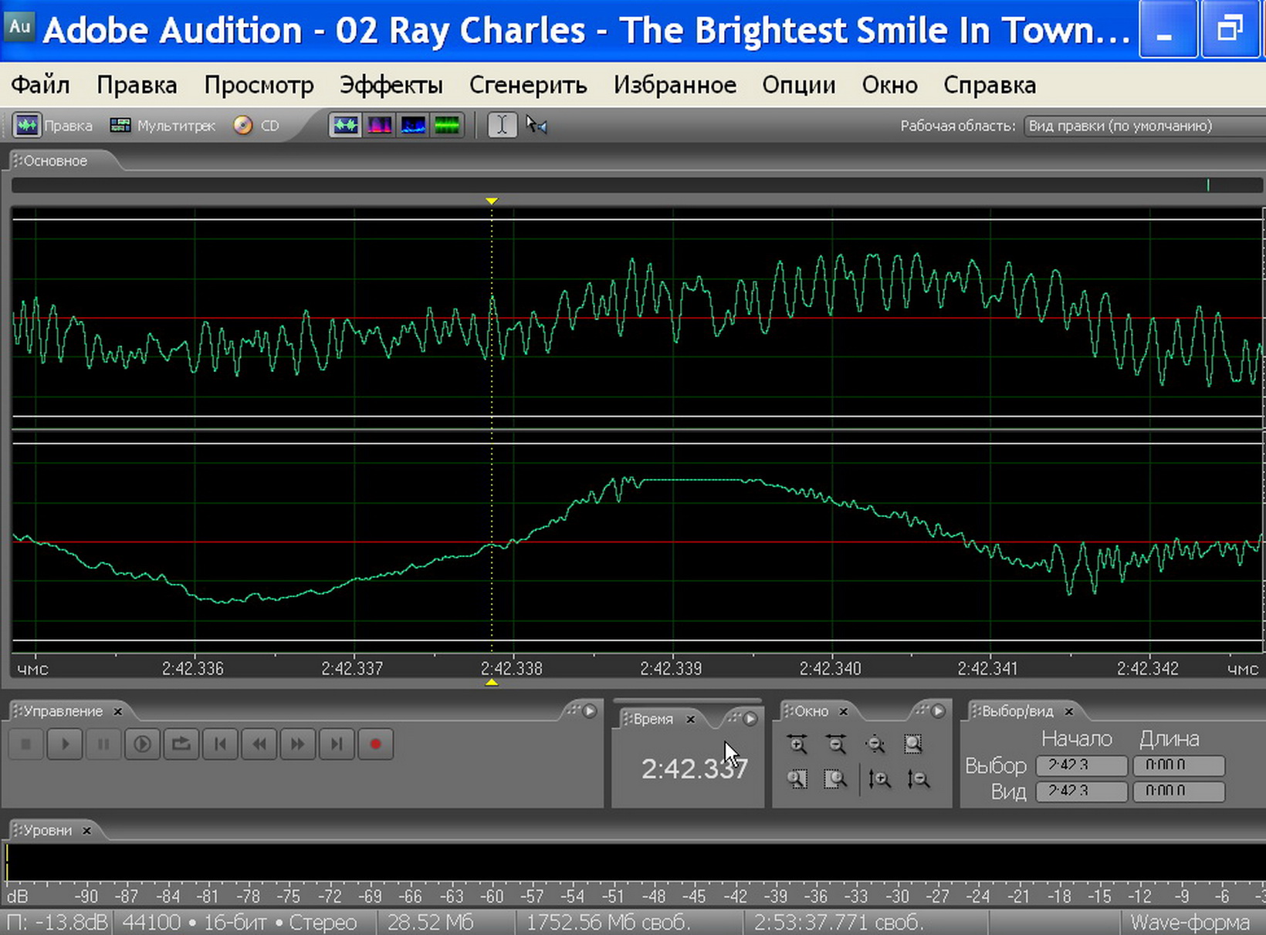
Task: Click the 2:42.337 time display
Action: (694, 768)
